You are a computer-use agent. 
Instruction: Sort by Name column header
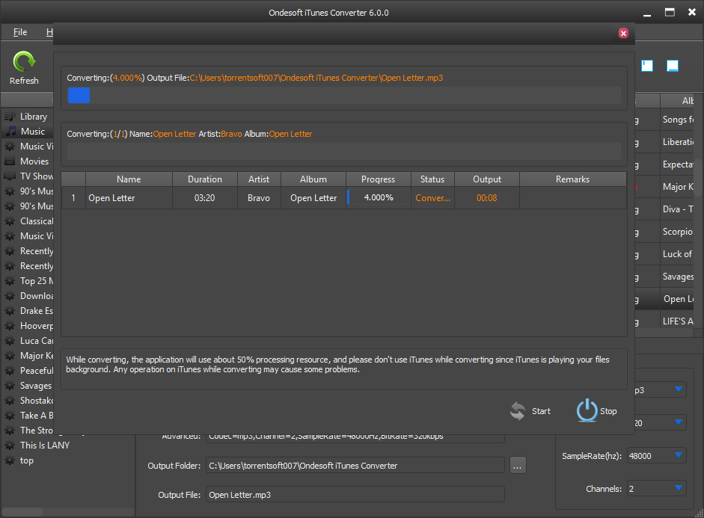129,179
